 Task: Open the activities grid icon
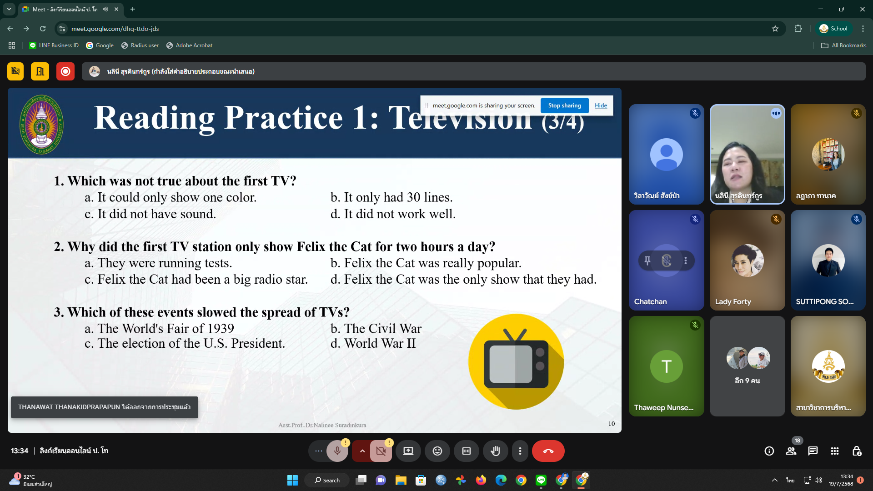(835, 451)
